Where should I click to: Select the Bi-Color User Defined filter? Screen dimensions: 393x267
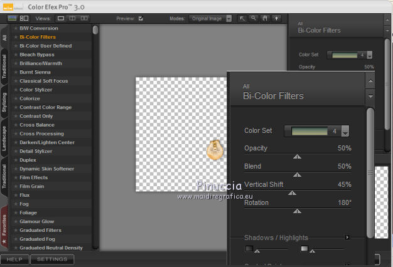click(x=46, y=46)
